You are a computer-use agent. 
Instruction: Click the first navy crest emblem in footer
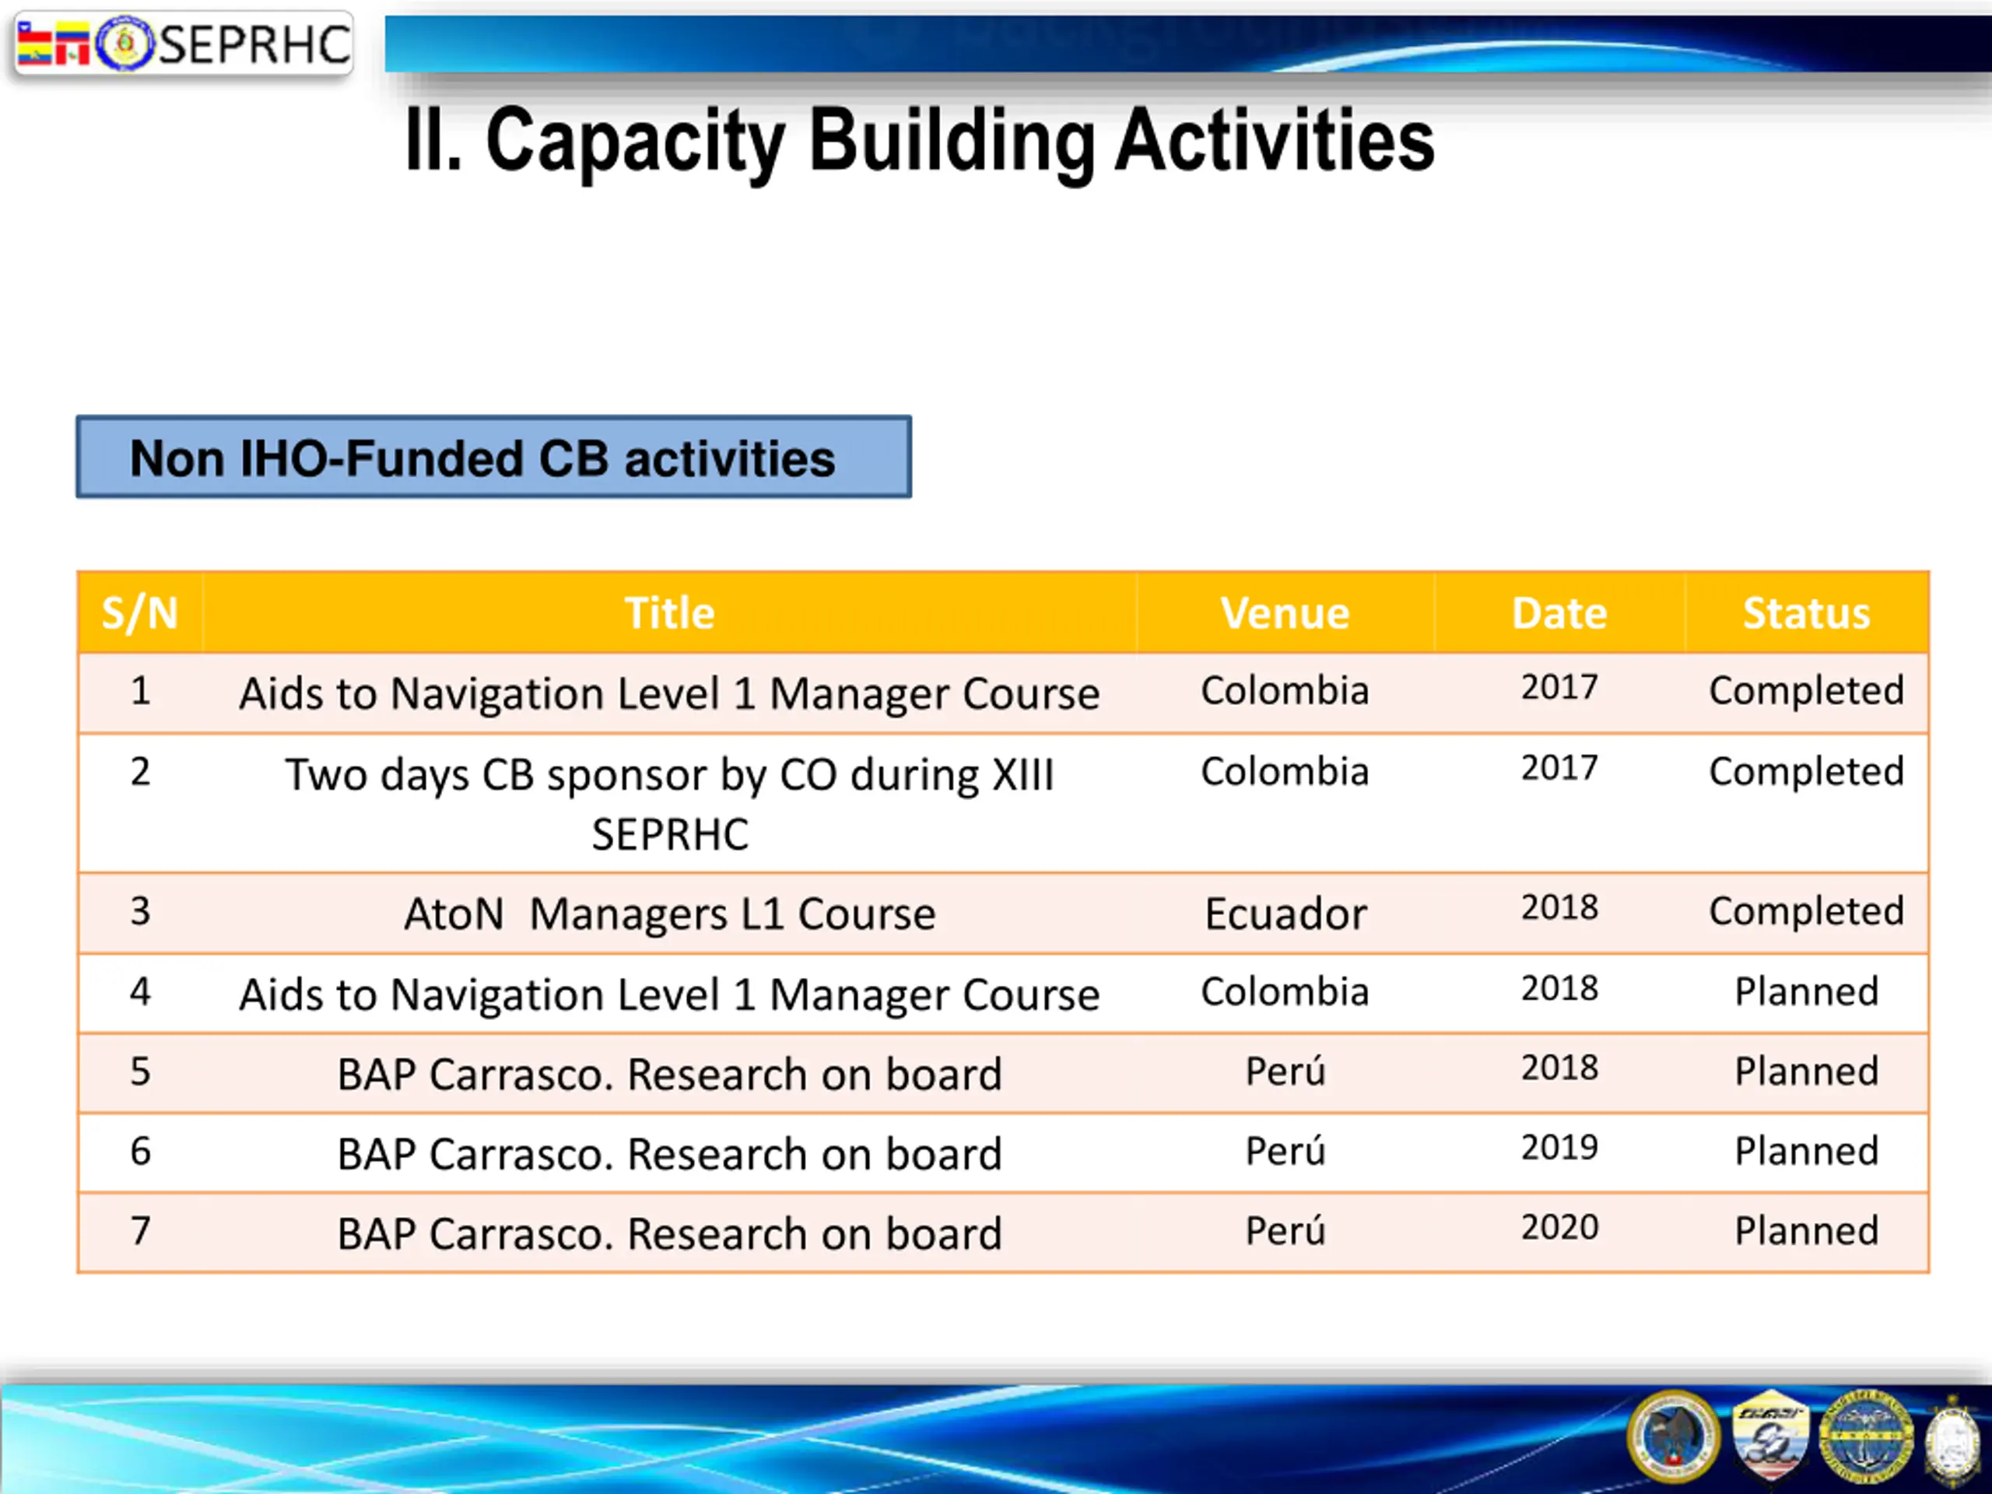click(1673, 1436)
